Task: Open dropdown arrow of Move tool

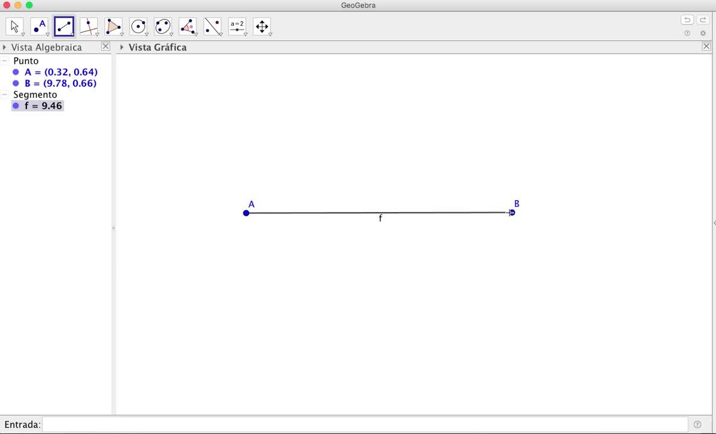Action: coord(22,34)
